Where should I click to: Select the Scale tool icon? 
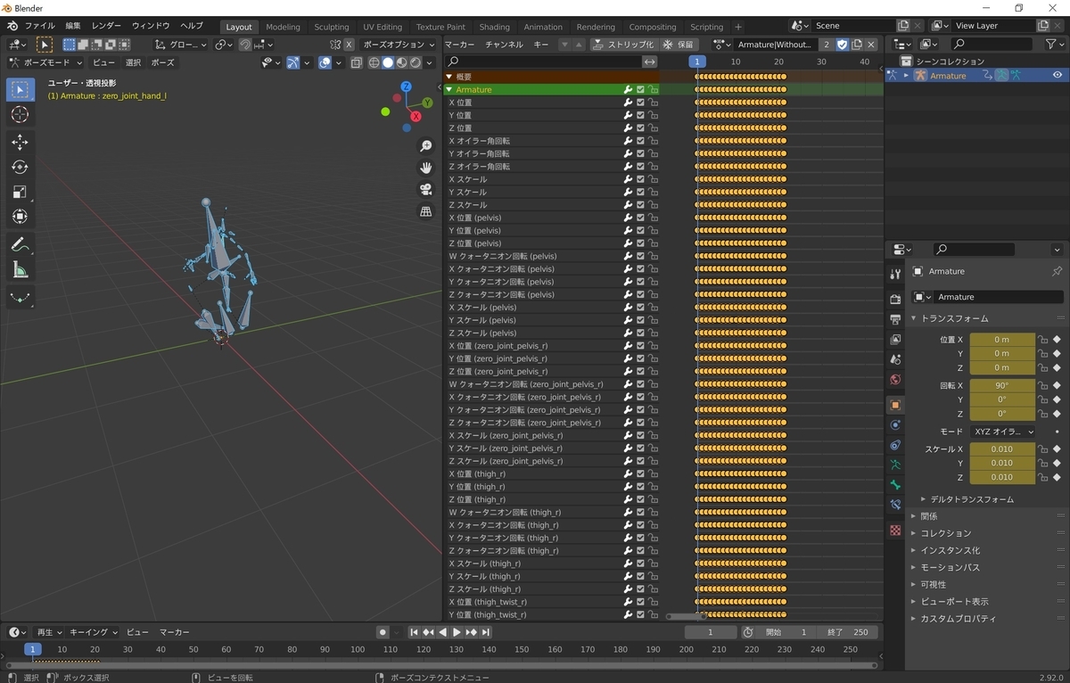(x=20, y=192)
